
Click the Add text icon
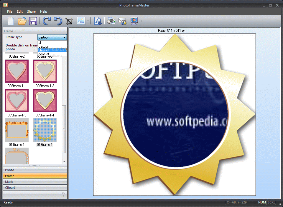98,21
